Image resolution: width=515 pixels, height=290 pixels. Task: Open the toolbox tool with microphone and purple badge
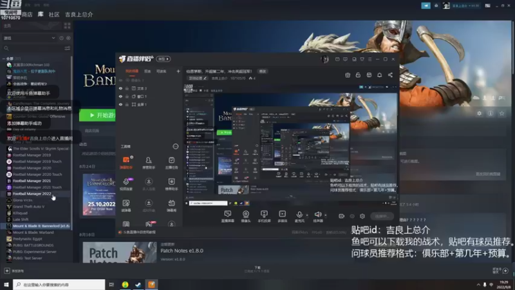(x=126, y=184)
